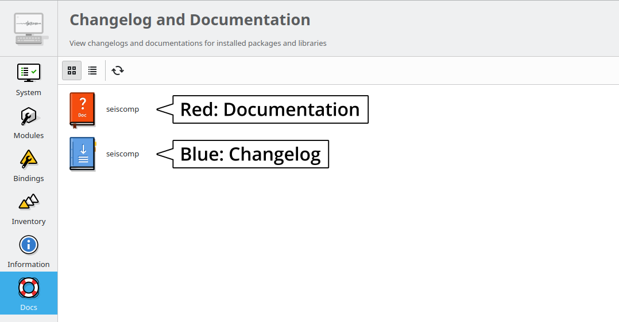
Task: Click the "Changelog and Documentation" heading
Action: point(190,20)
